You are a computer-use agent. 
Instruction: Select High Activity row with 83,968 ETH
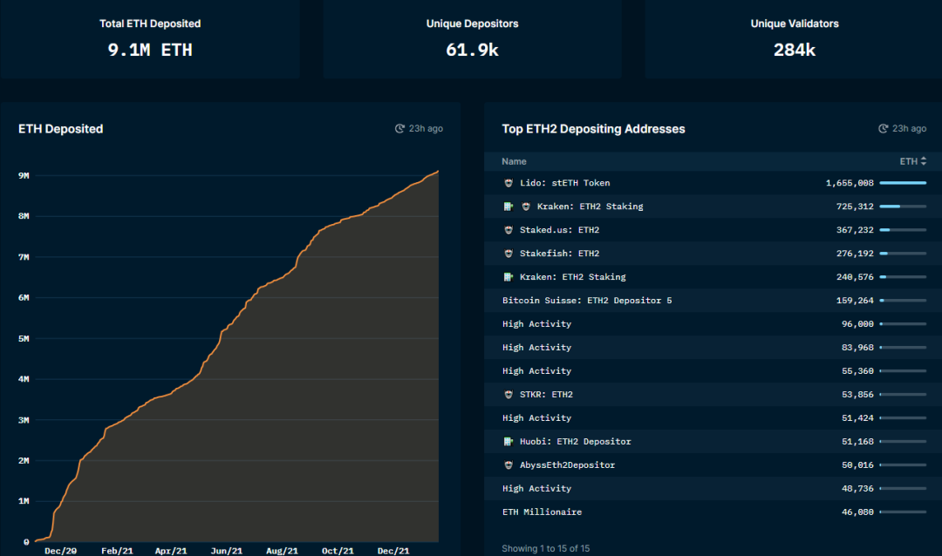coord(713,348)
